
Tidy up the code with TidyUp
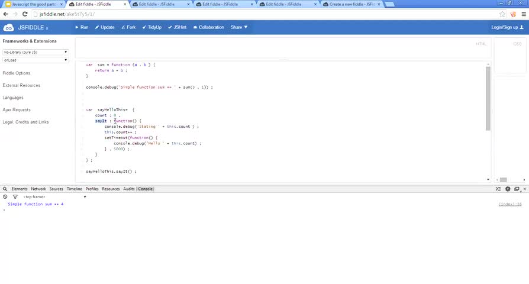pos(152,27)
